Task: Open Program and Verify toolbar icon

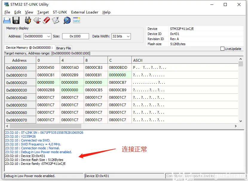Action: click(x=56, y=20)
